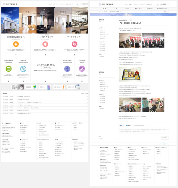Image resolution: width=178 pixels, height=188 pixels.
Task: Click the pink head profile icon under レ・ハビリス桜十字
Action: (x=45, y=44)
